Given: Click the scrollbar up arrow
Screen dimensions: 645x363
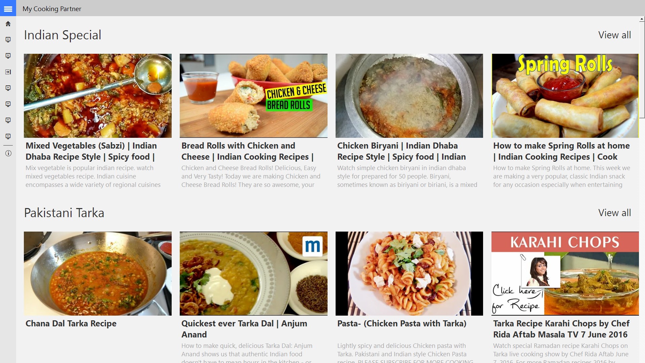Looking at the screenshot, I should click(642, 19).
